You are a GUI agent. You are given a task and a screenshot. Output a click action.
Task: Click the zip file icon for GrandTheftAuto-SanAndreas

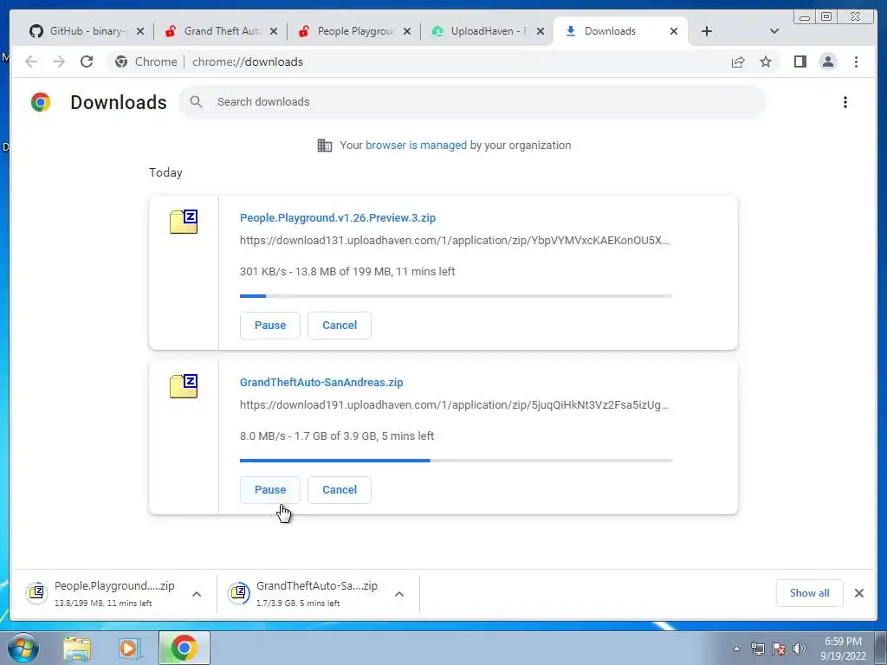(184, 385)
